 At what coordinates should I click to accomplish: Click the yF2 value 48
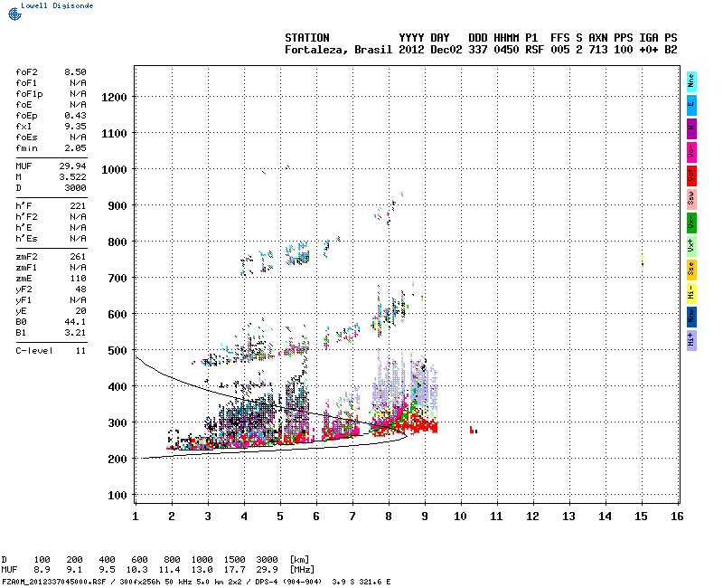80,289
